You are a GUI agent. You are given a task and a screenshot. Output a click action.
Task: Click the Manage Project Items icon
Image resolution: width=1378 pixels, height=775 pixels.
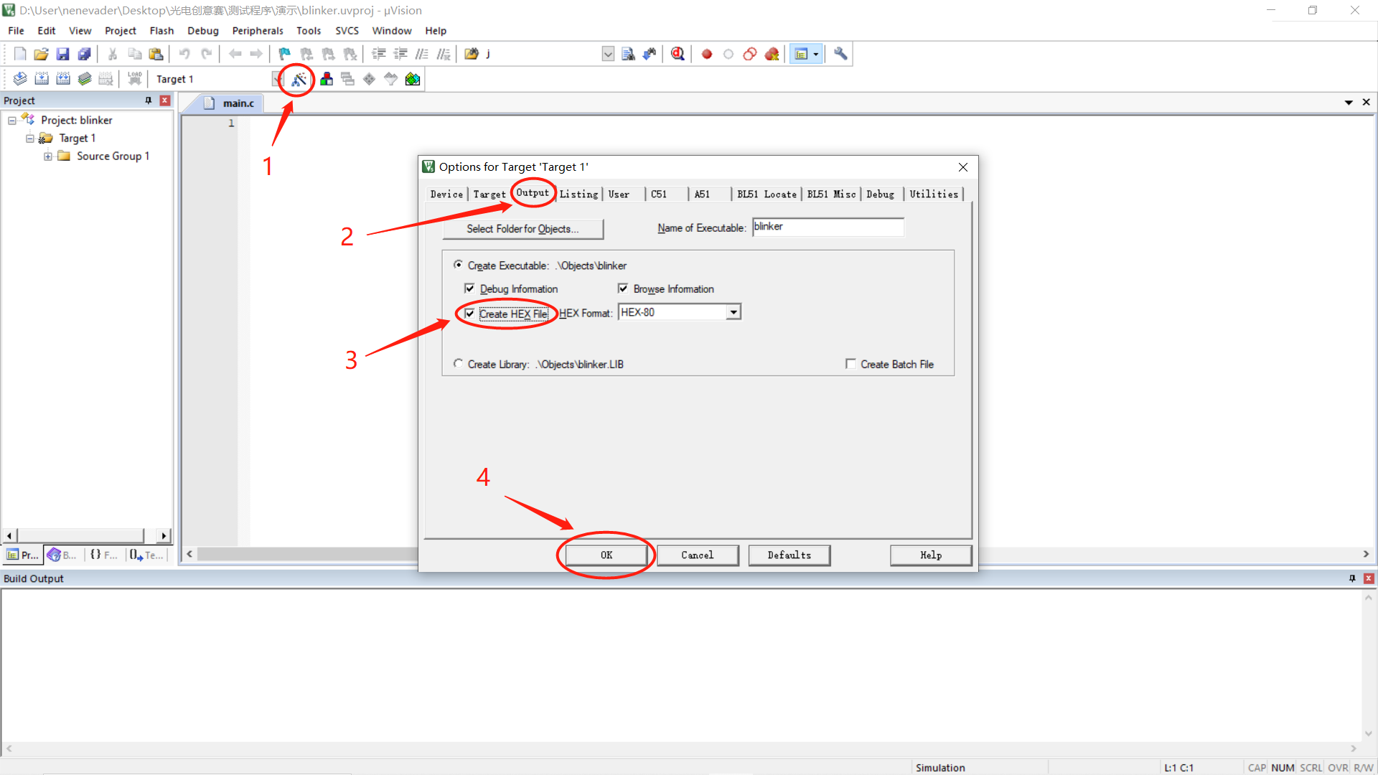[x=327, y=79]
